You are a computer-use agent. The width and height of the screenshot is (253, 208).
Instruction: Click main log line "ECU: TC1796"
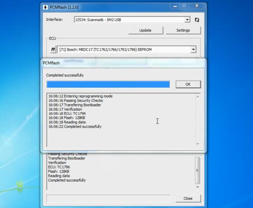[x=59, y=167]
